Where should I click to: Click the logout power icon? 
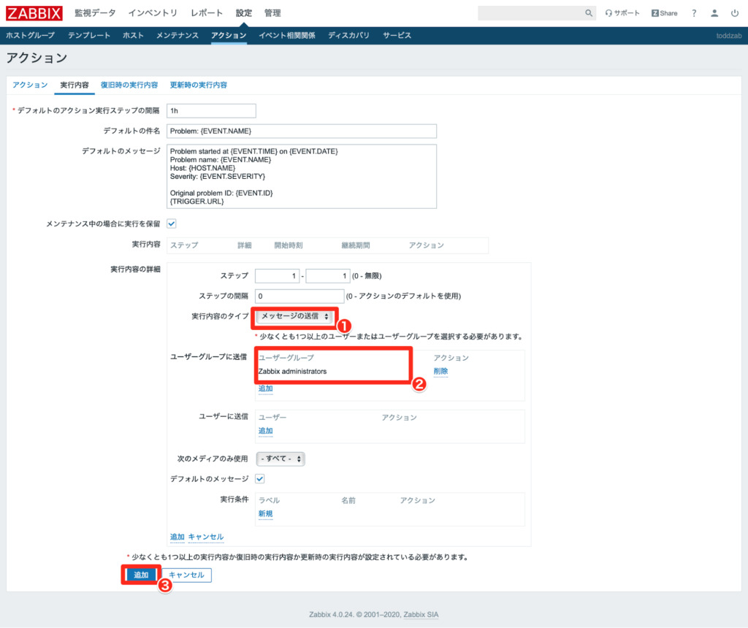pyautogui.click(x=733, y=12)
